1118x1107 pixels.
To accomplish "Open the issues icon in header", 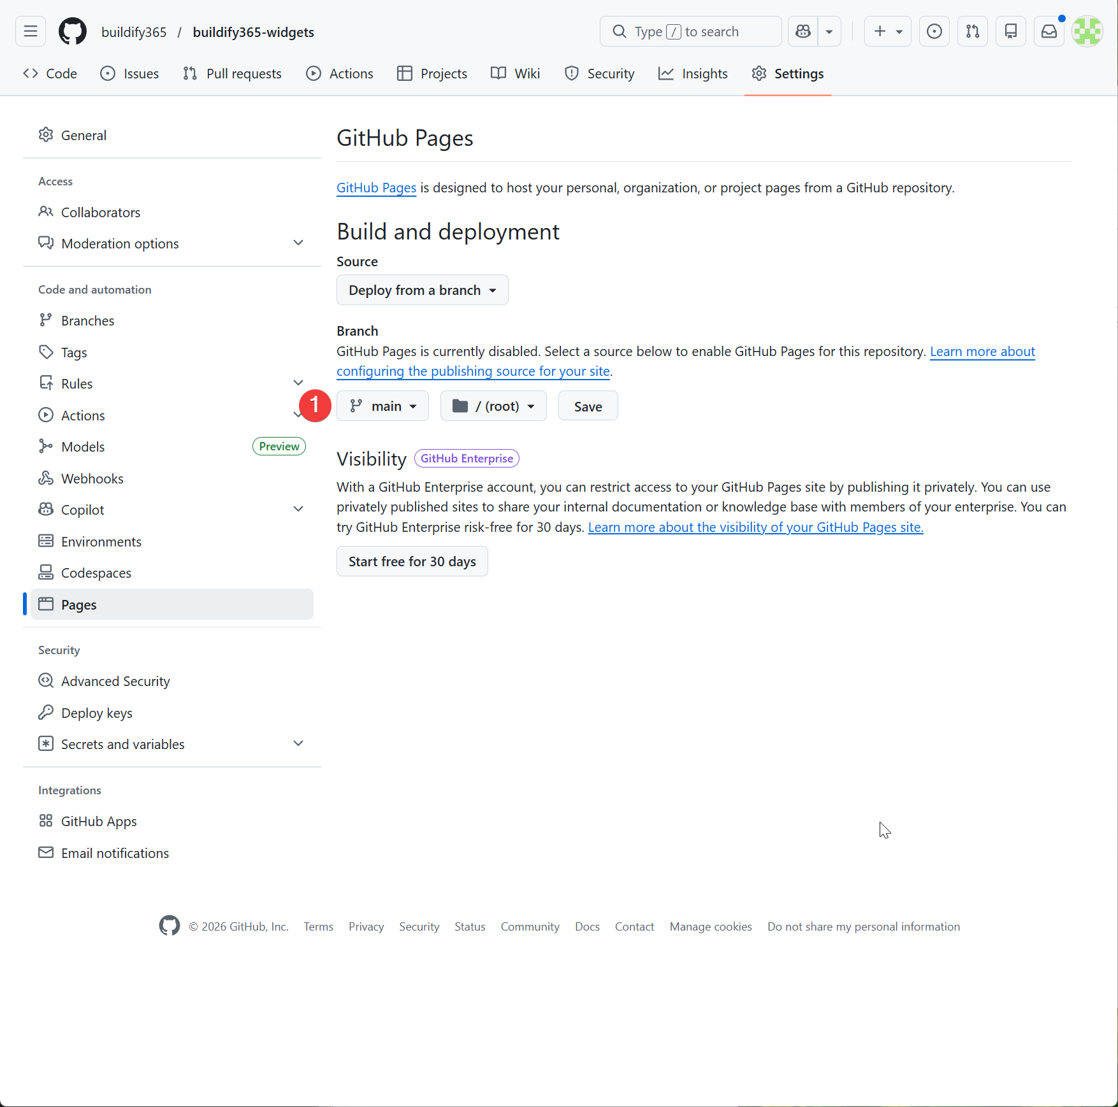I will tap(934, 31).
